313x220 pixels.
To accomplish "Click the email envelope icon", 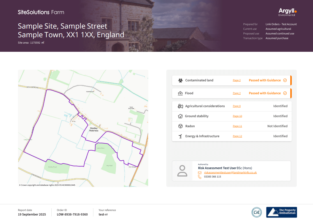I will [200, 173].
